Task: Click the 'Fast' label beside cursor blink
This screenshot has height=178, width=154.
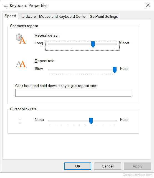Action: pos(124,119)
